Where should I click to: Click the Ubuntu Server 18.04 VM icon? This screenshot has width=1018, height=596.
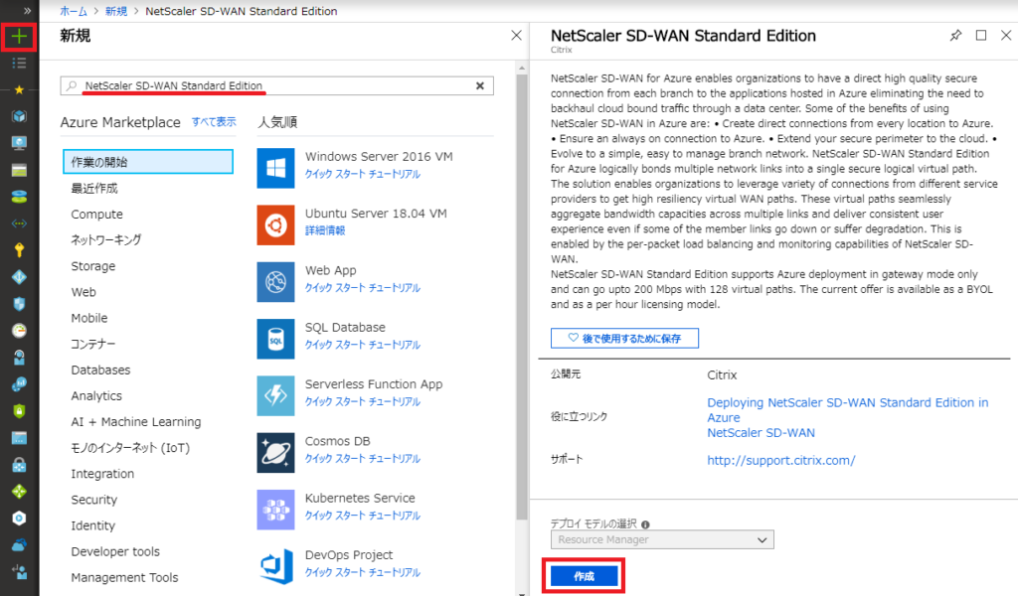(x=276, y=225)
